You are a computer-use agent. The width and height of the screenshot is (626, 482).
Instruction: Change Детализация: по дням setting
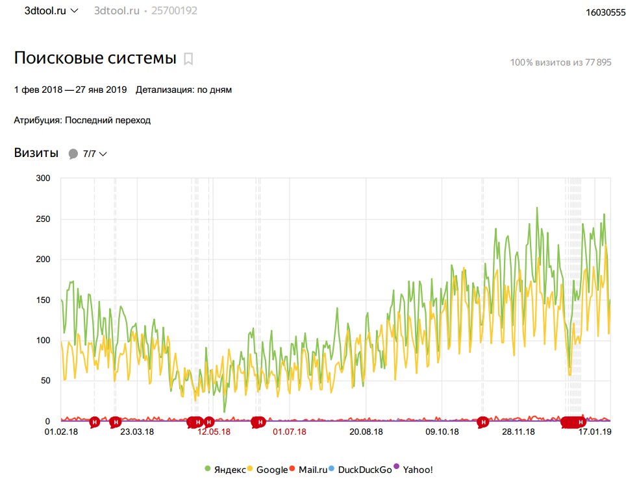184,90
